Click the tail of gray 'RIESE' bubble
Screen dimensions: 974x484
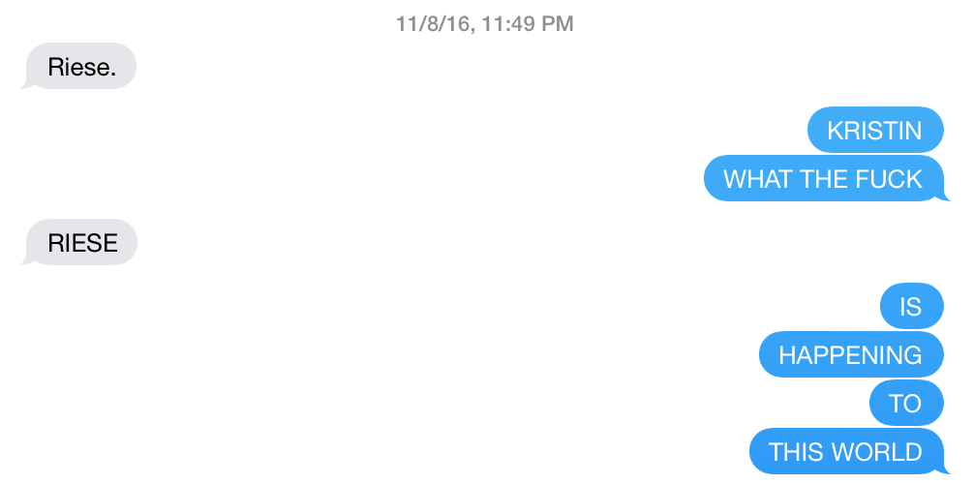tap(27, 260)
